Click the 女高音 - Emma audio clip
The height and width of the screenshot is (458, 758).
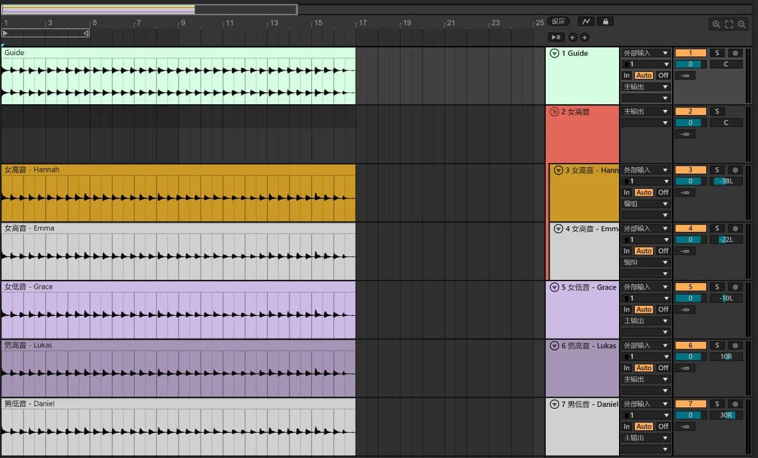(178, 251)
